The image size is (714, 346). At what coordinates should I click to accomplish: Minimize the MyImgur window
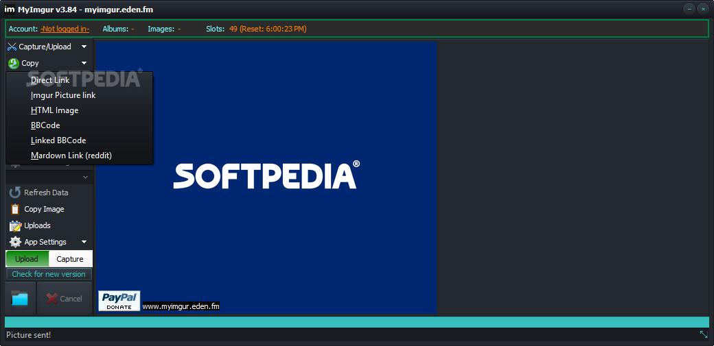[x=691, y=9]
